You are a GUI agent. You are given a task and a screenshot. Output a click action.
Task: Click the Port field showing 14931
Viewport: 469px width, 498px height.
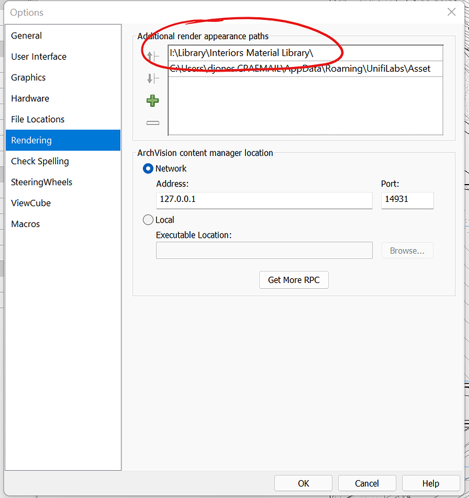[x=407, y=200]
